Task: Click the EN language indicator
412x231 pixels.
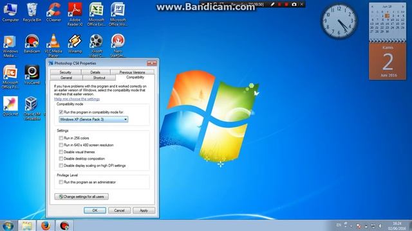Action: click(x=339, y=225)
